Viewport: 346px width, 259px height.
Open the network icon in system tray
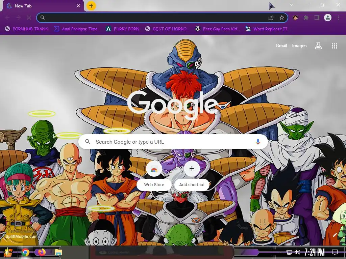tap(289, 252)
